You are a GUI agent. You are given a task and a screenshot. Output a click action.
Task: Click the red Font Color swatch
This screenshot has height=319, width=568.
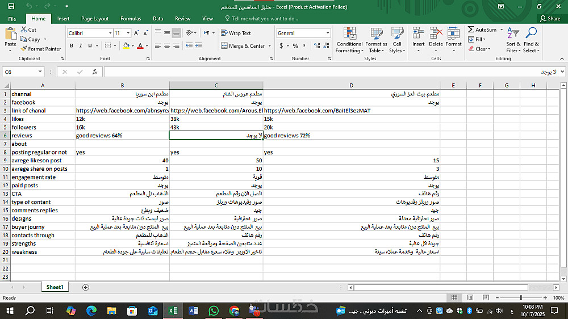[x=140, y=45]
